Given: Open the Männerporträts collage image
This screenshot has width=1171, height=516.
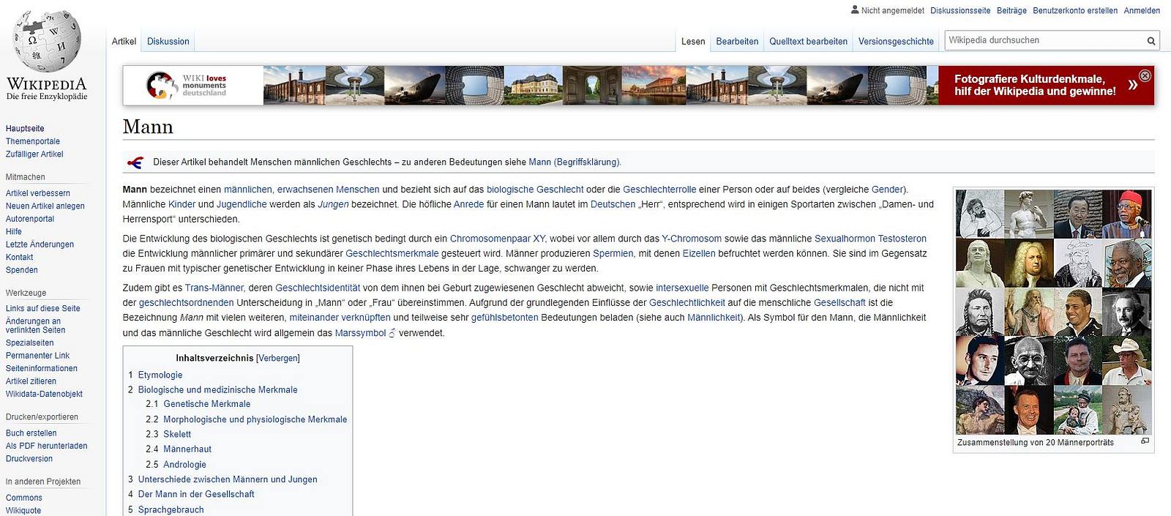Looking at the screenshot, I should [x=1053, y=312].
